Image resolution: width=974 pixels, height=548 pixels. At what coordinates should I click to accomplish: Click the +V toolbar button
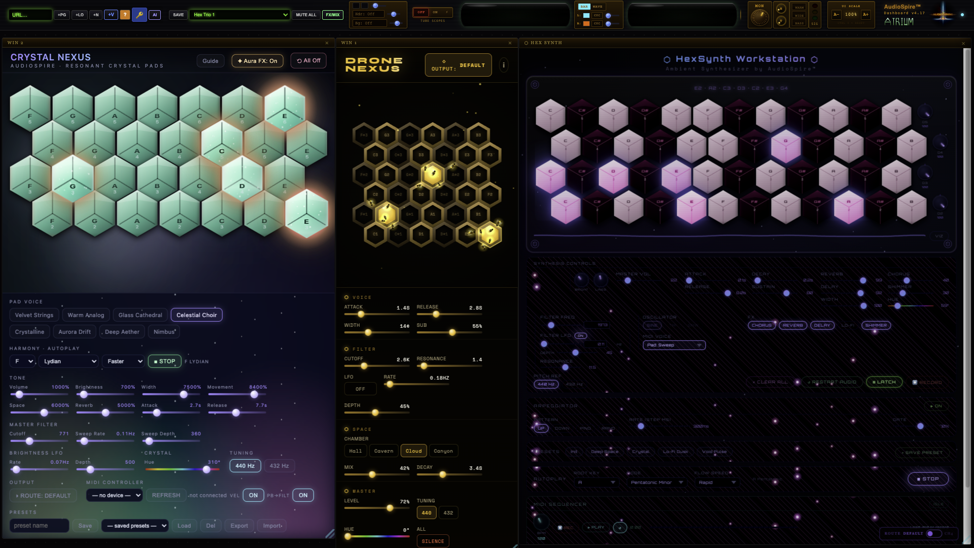(x=111, y=15)
